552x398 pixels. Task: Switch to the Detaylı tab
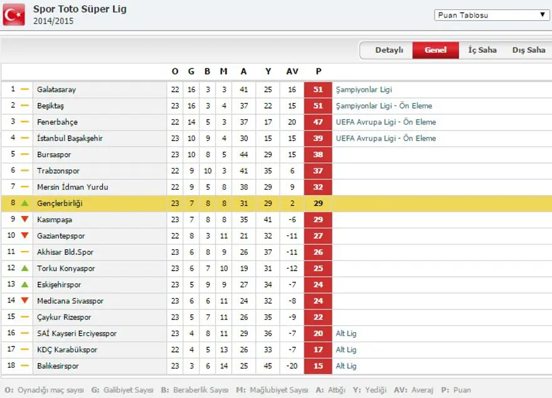(x=389, y=50)
